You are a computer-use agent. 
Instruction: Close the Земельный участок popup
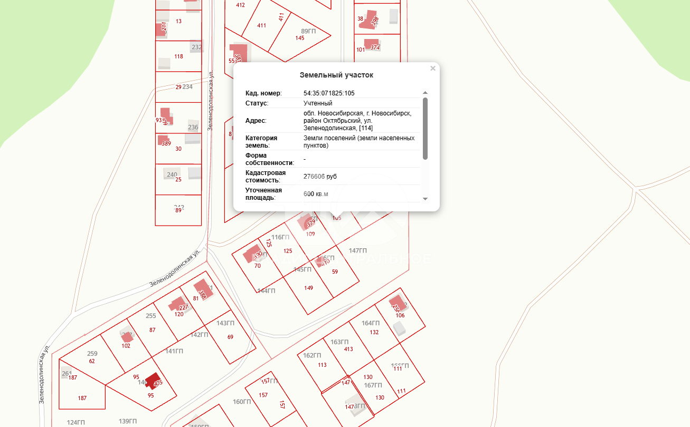click(x=433, y=68)
